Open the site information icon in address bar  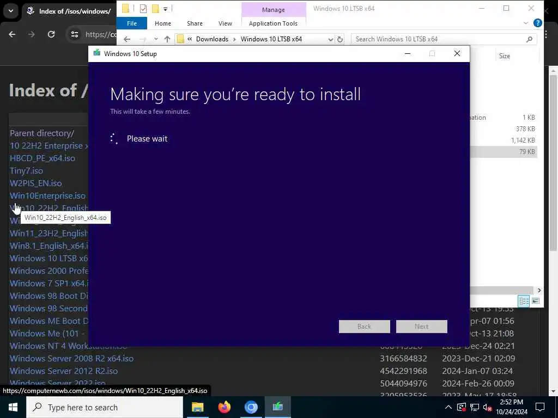(x=74, y=34)
